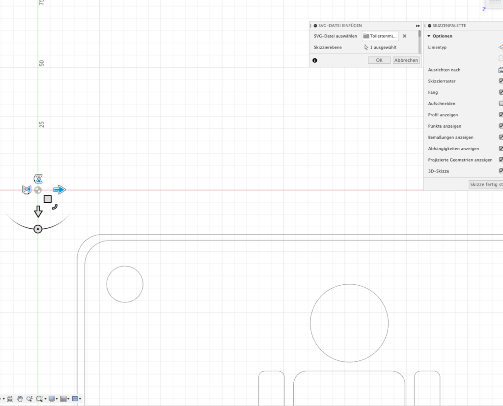Click the vertical flip manipulator icon

click(38, 179)
